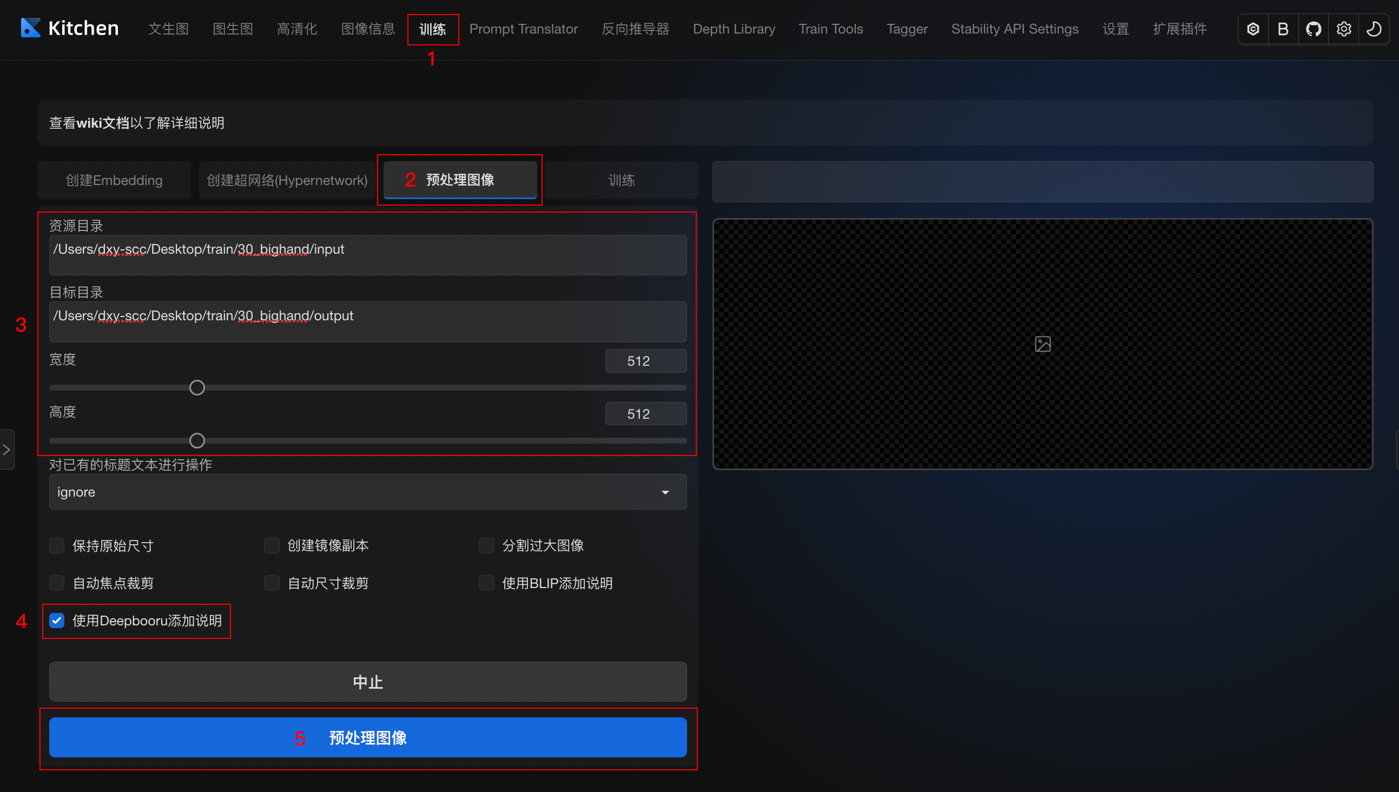
Task: Click the gear settings icon
Action: (x=1343, y=29)
